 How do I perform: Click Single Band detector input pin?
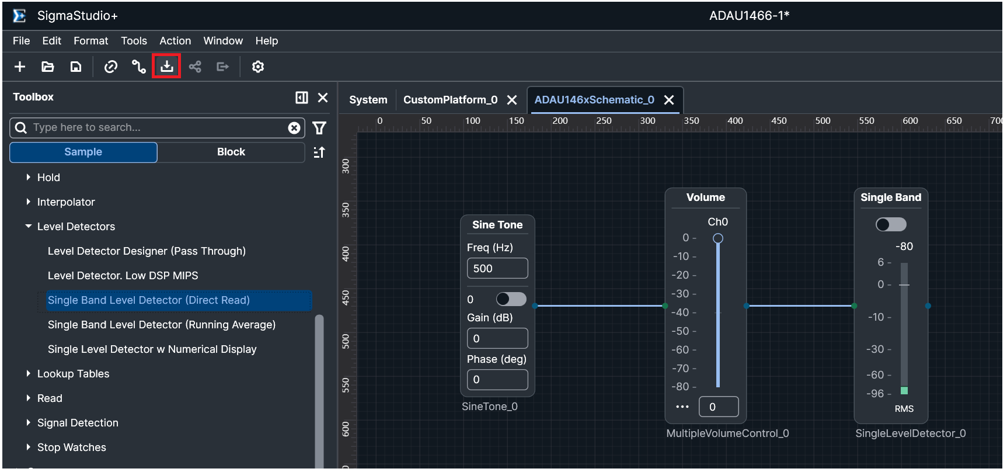coord(854,306)
